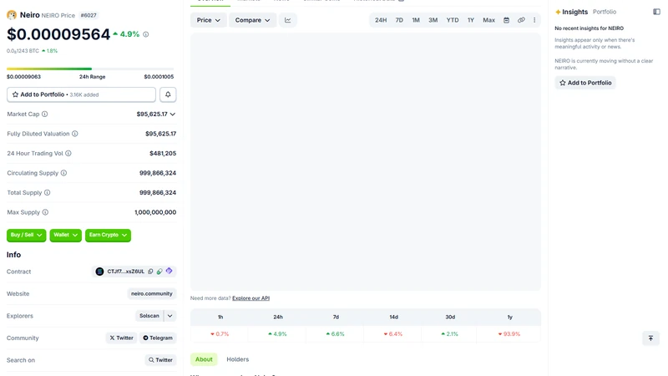This screenshot has width=668, height=376.
Task: Search on Twitter button
Action: point(160,360)
